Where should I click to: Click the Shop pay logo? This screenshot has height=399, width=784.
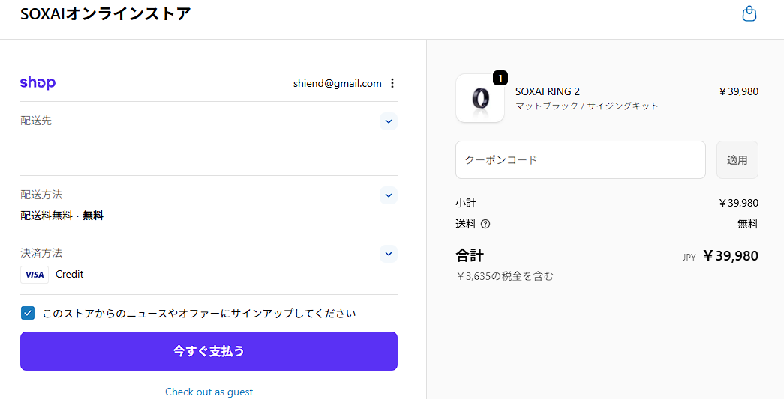click(38, 83)
